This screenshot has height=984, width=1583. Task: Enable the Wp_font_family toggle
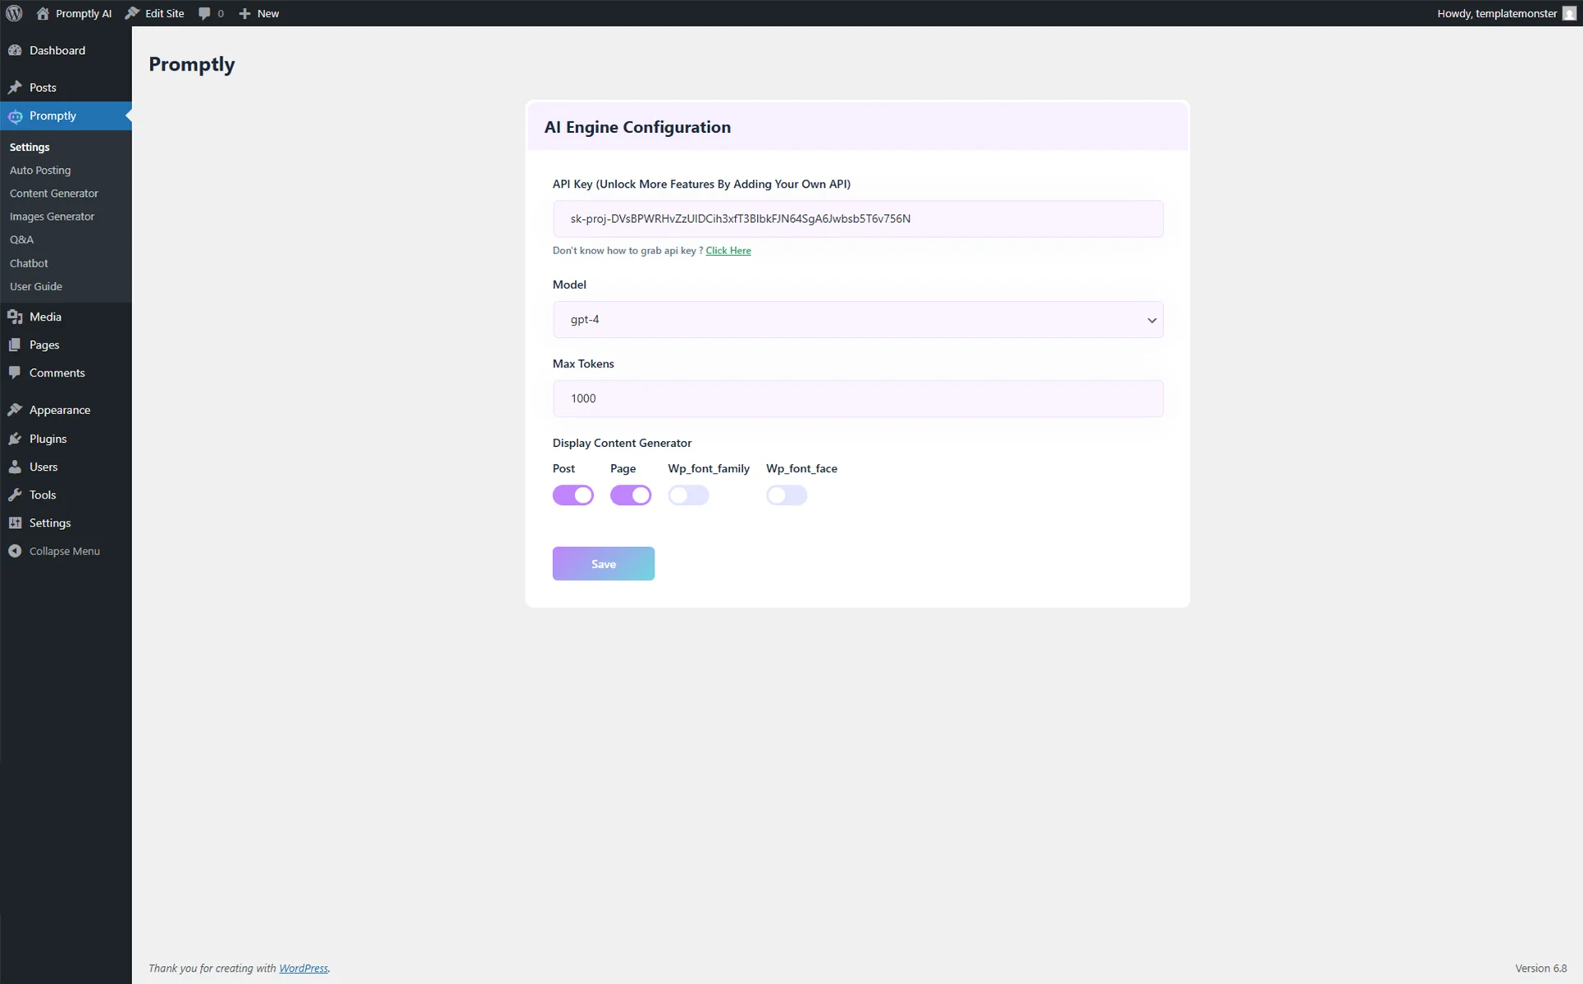tap(688, 495)
